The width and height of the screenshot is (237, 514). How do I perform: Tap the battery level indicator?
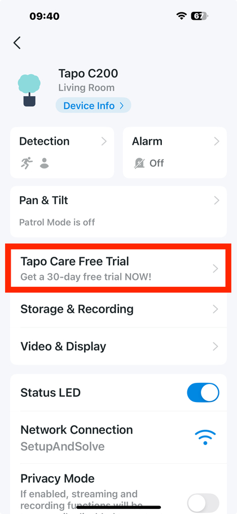(199, 16)
